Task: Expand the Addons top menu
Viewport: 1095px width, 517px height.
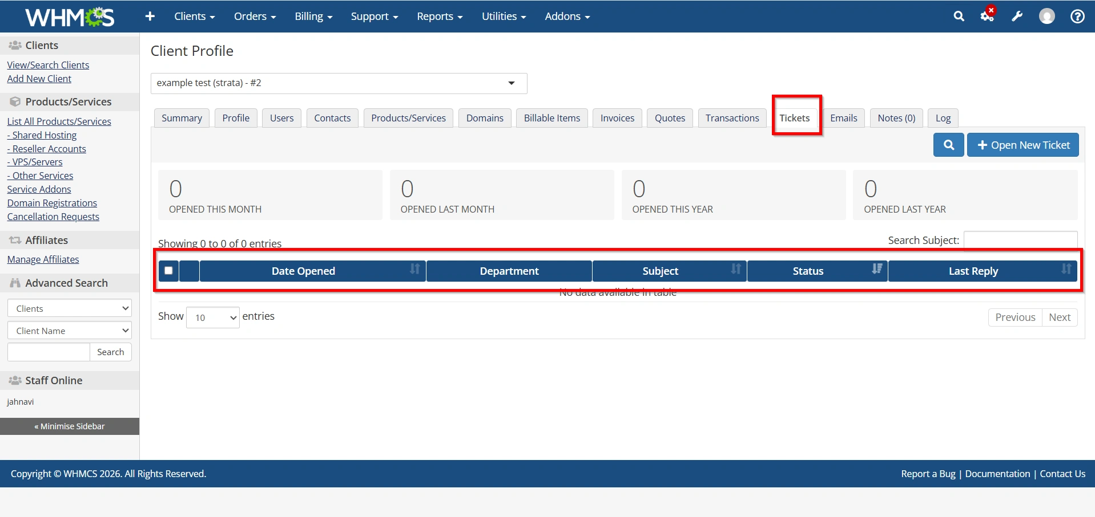Action: point(567,17)
